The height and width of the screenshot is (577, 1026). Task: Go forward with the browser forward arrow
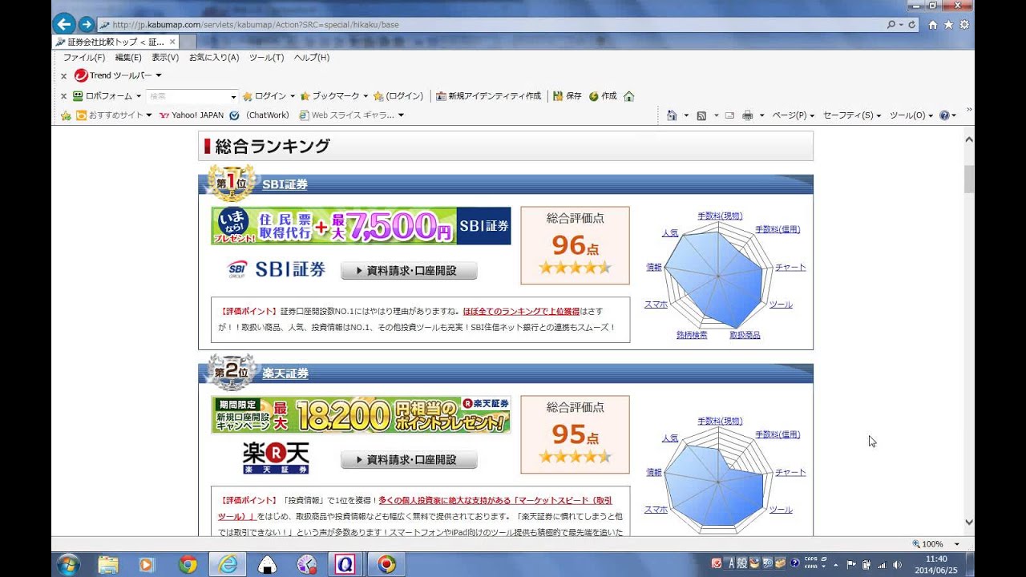pos(87,24)
